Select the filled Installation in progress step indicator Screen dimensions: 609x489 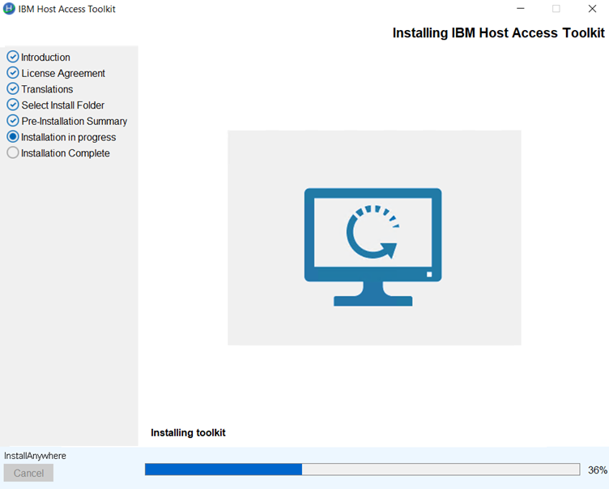coord(12,137)
